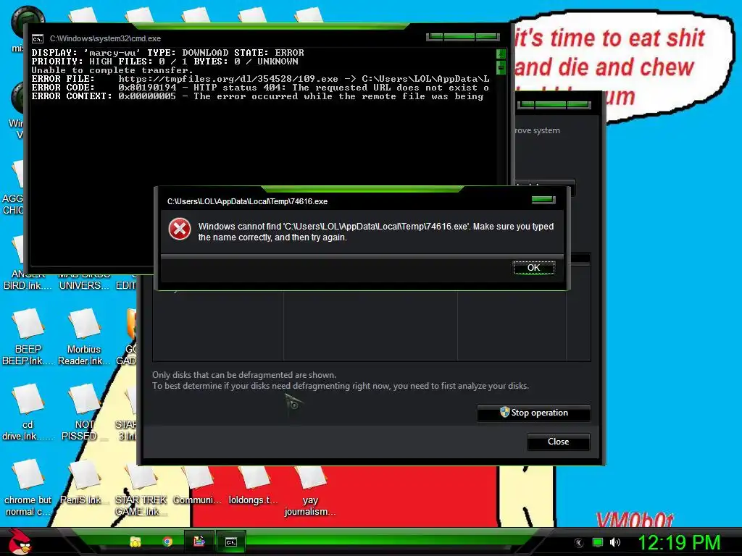Click the ERROR FILE tmpfiles.org URL line

260,79
